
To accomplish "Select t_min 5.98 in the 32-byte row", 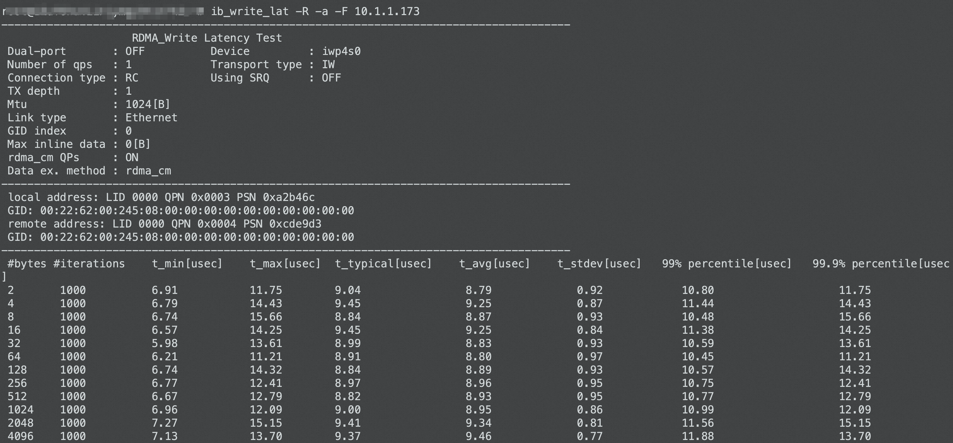I will click(165, 344).
